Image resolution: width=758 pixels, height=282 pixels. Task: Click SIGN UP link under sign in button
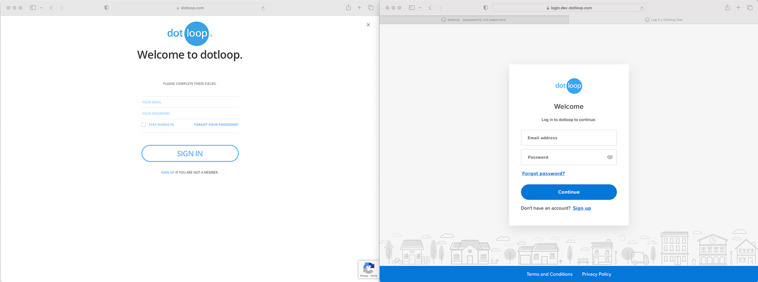point(168,173)
